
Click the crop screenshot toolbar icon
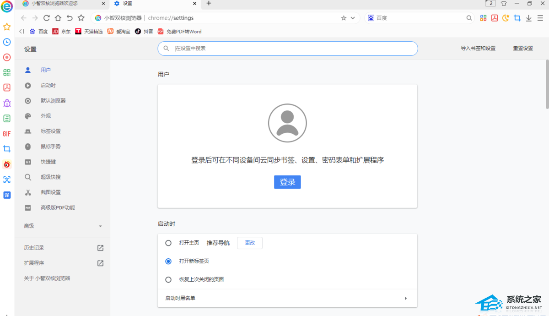(517, 18)
